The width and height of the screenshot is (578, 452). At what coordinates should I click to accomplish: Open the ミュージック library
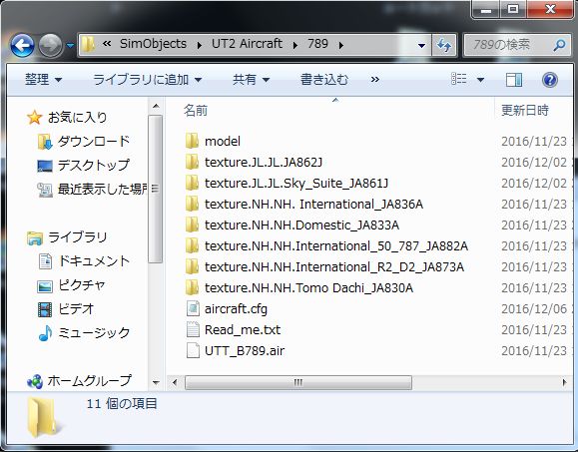pos(94,332)
